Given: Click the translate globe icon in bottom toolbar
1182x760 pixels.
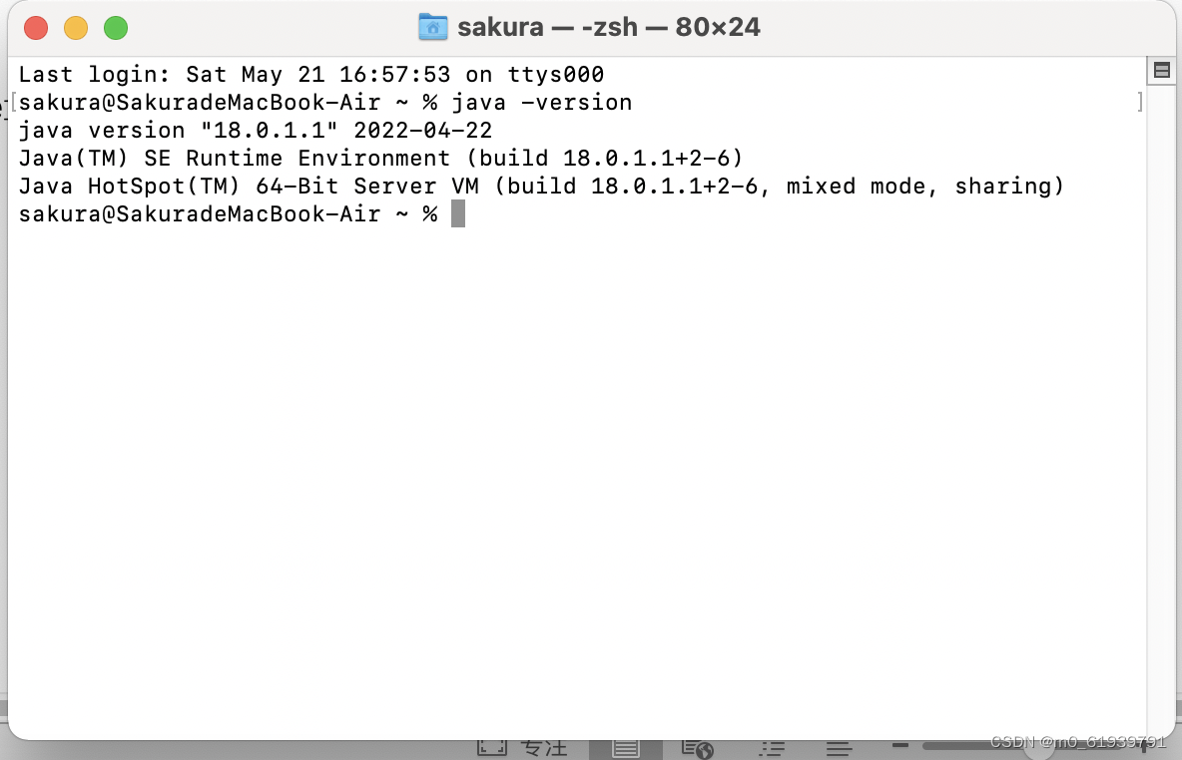Looking at the screenshot, I should coord(696,747).
